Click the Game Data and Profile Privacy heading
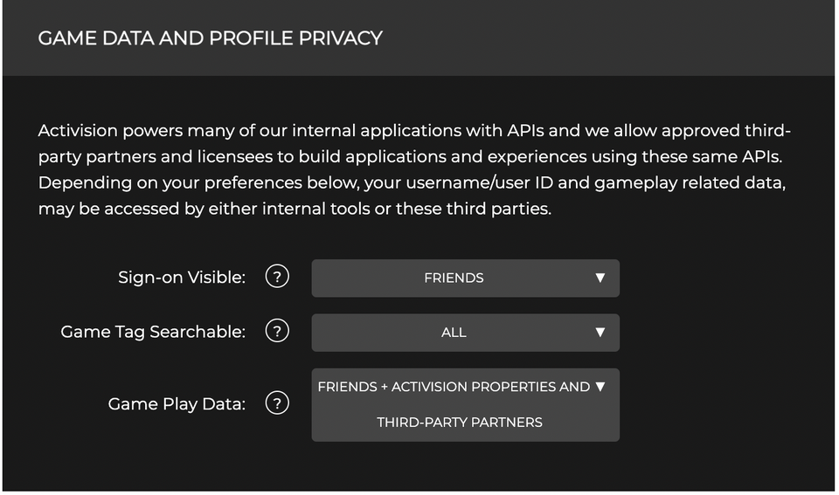The image size is (839, 495). [x=211, y=38]
